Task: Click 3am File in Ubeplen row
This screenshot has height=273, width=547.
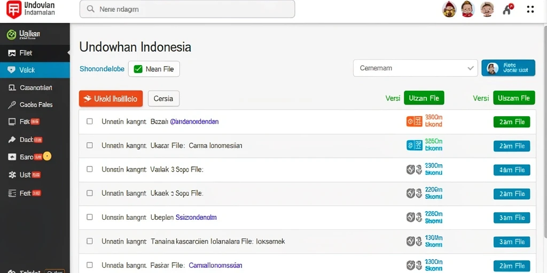Action: click(x=512, y=218)
